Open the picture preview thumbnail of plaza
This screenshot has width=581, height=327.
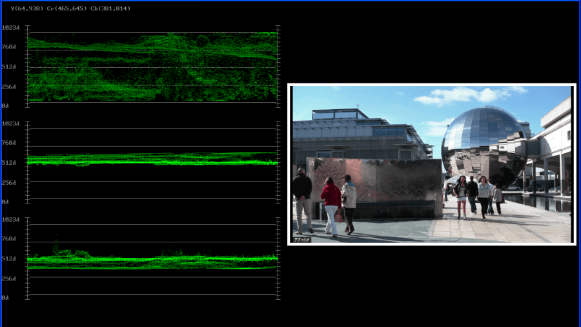(432, 164)
